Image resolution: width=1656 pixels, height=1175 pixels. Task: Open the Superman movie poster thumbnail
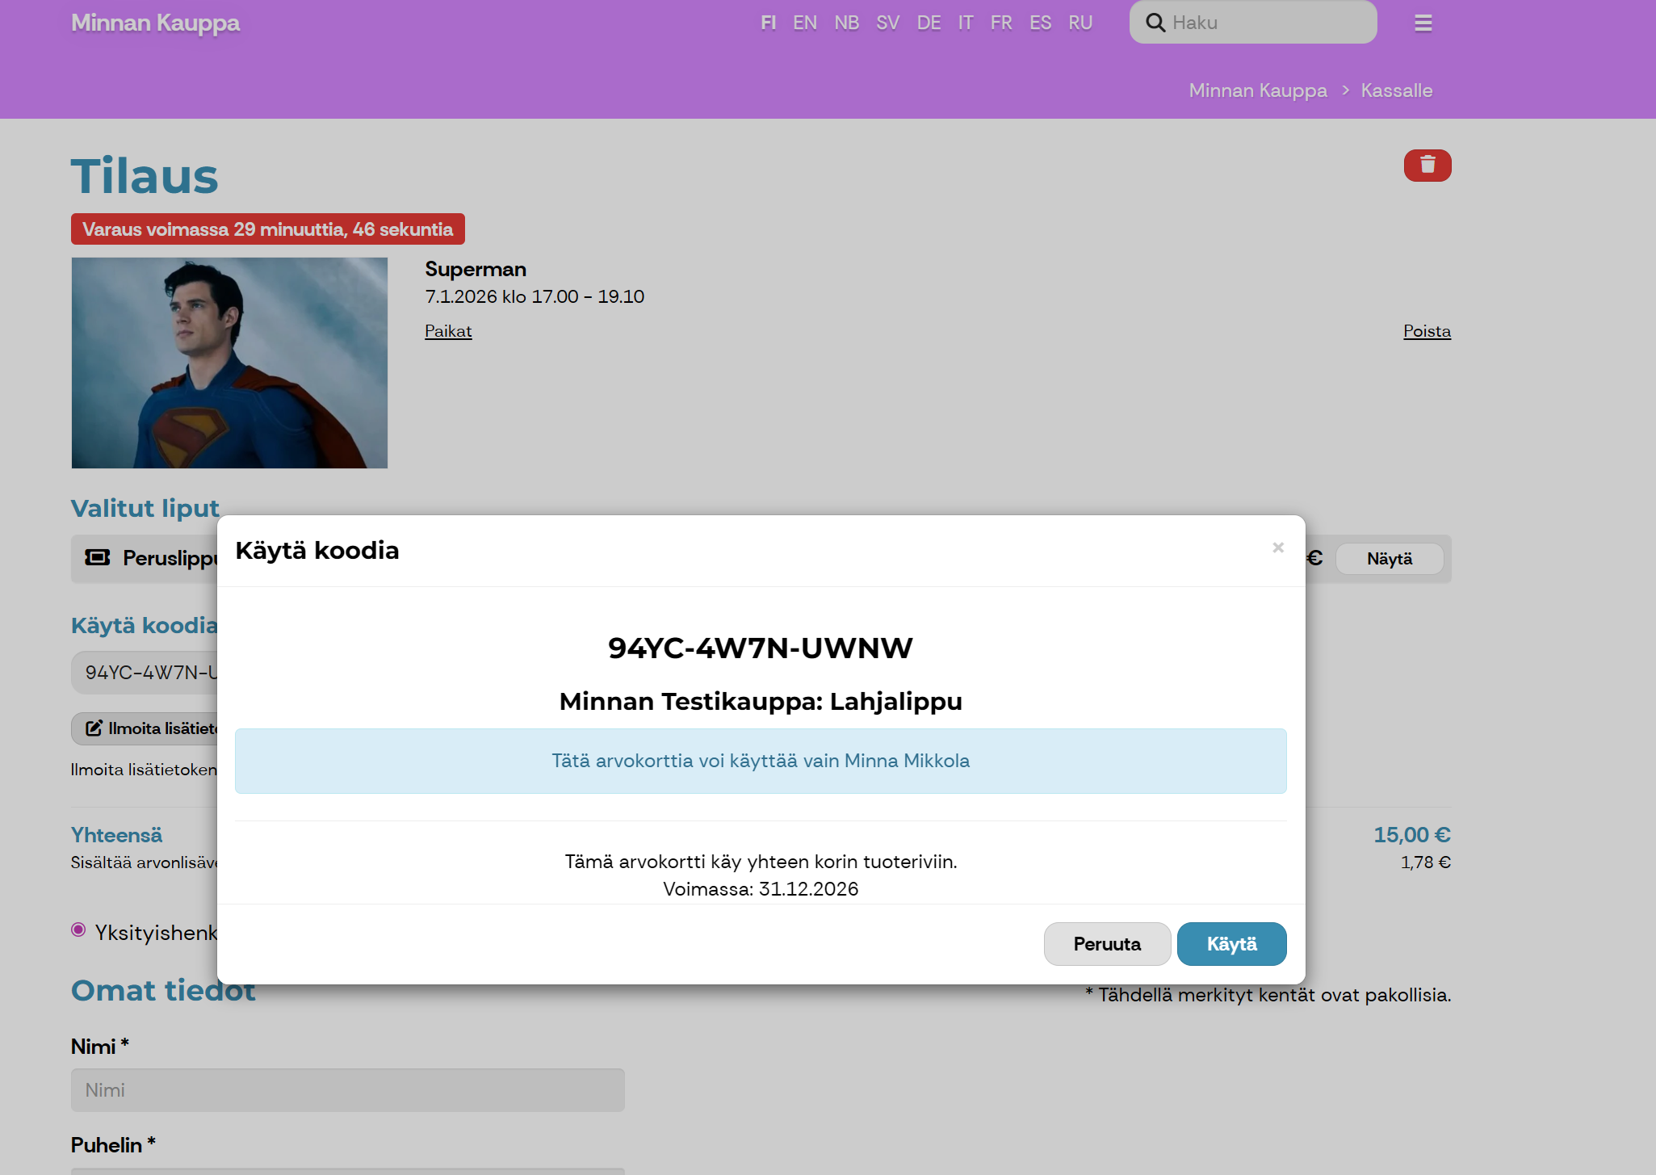[229, 363]
